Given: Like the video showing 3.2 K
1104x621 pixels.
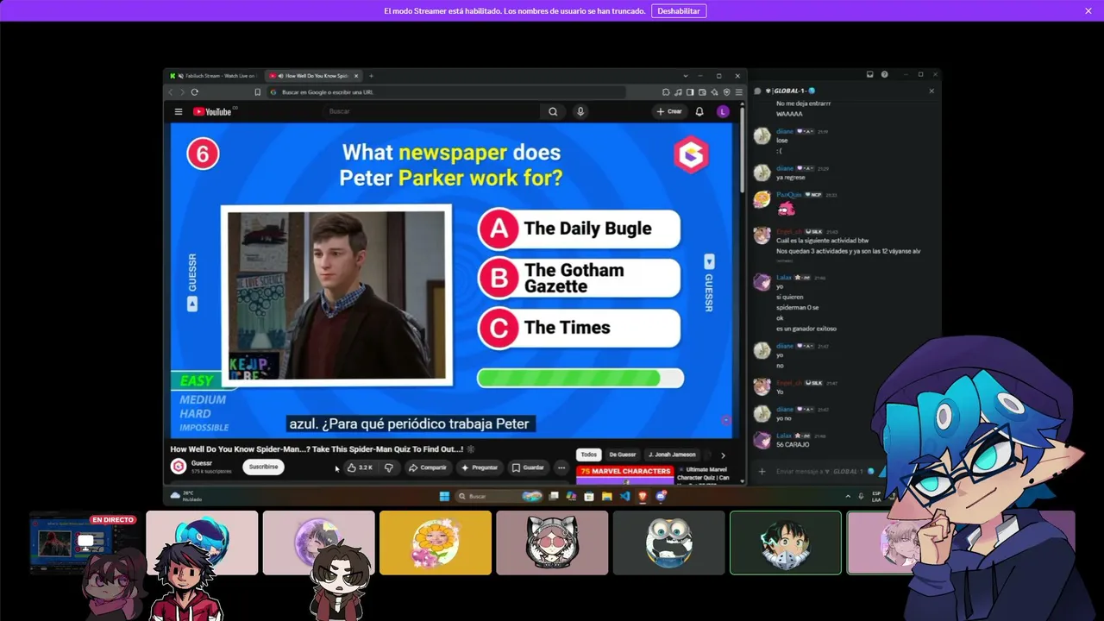Looking at the screenshot, I should pyautogui.click(x=360, y=467).
